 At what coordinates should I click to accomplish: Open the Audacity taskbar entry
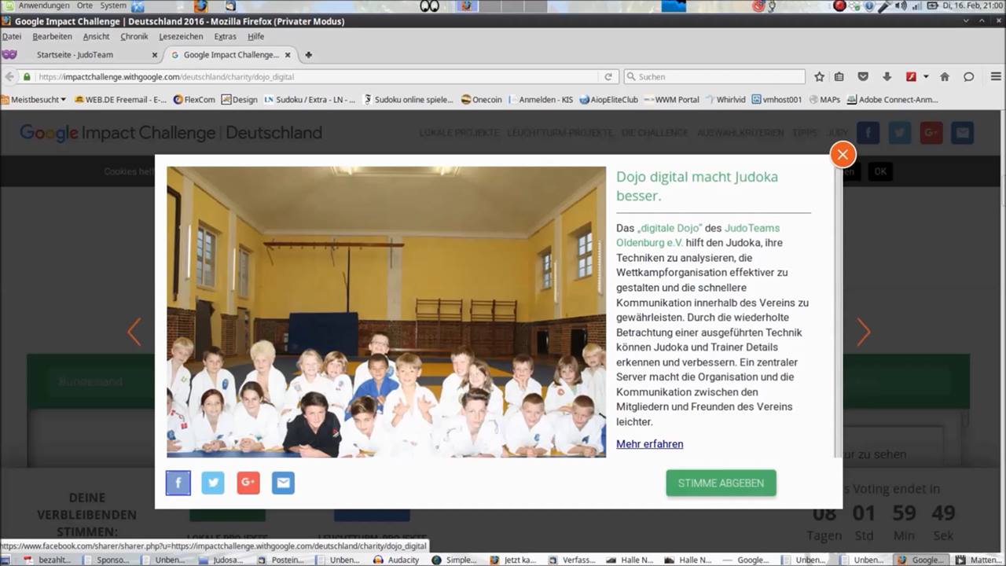click(x=397, y=560)
